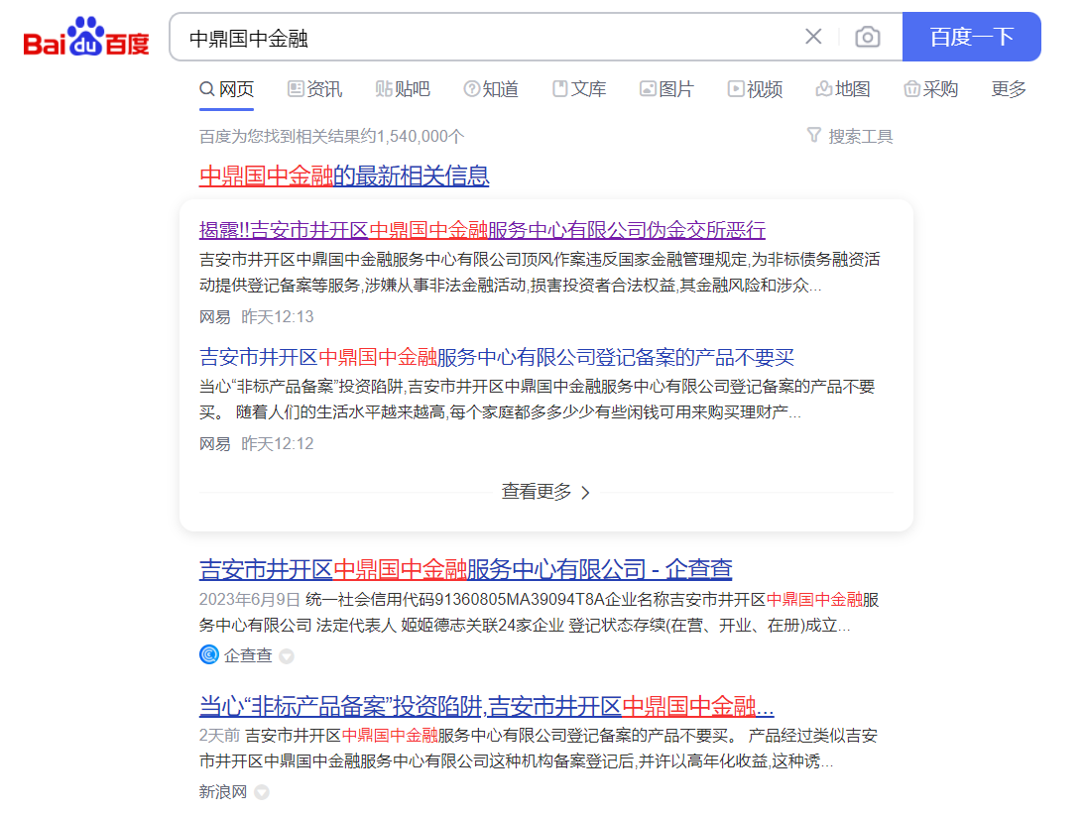Focus the search input with 中鼎国中金融

[484, 38]
